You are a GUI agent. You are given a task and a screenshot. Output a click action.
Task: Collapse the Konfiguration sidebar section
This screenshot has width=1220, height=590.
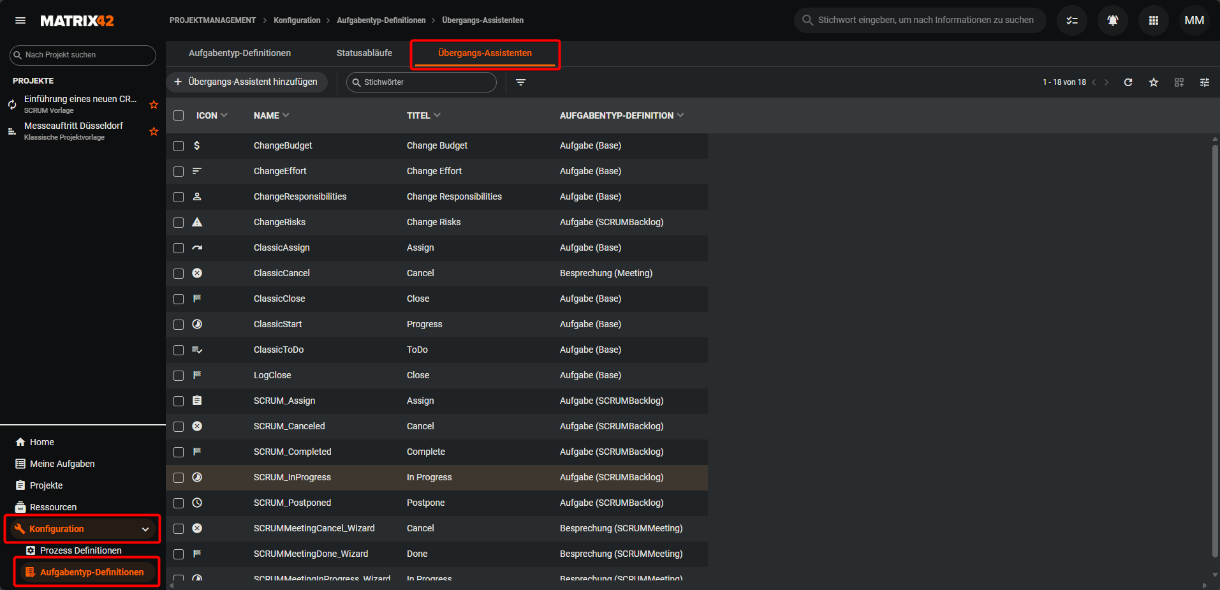tap(145, 529)
